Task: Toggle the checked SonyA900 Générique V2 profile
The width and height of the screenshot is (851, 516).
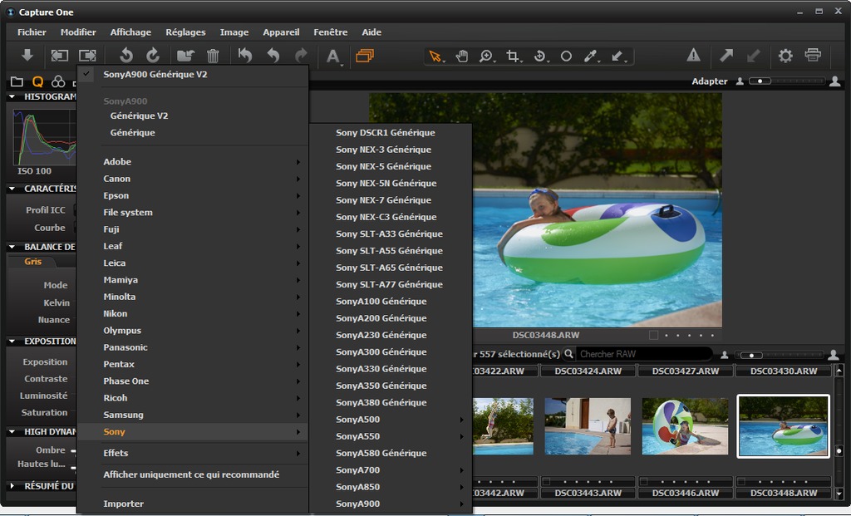Action: tap(155, 74)
